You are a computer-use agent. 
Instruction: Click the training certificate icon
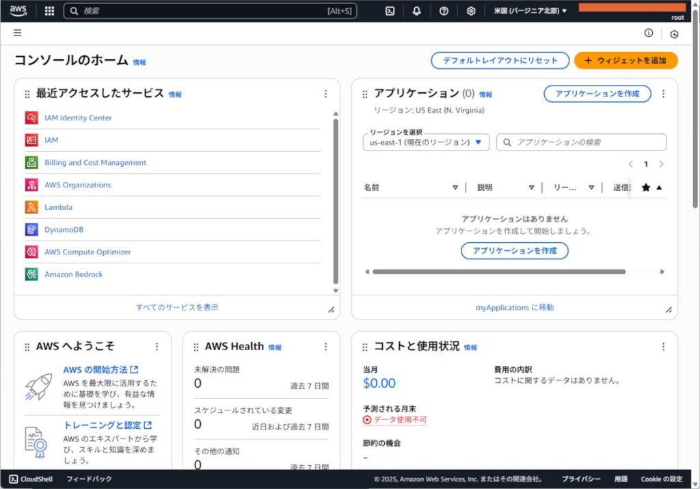click(x=36, y=442)
